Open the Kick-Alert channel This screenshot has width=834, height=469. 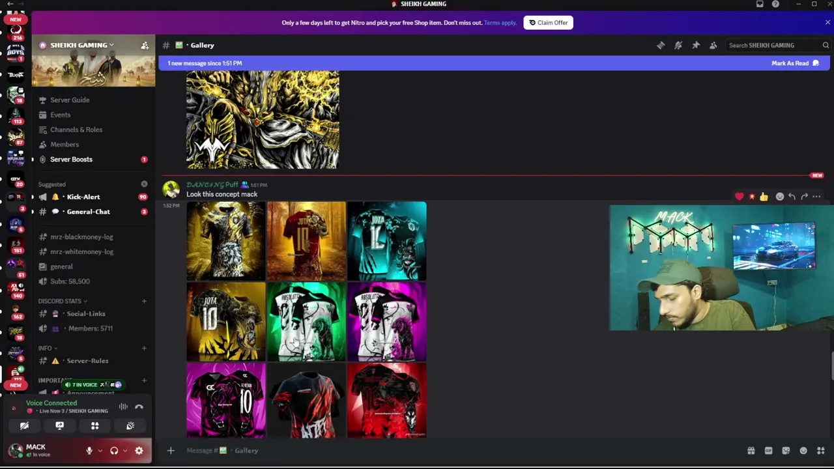[93, 197]
